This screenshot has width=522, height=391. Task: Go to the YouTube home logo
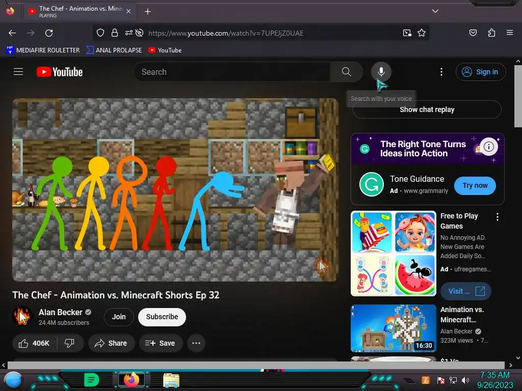click(x=60, y=72)
